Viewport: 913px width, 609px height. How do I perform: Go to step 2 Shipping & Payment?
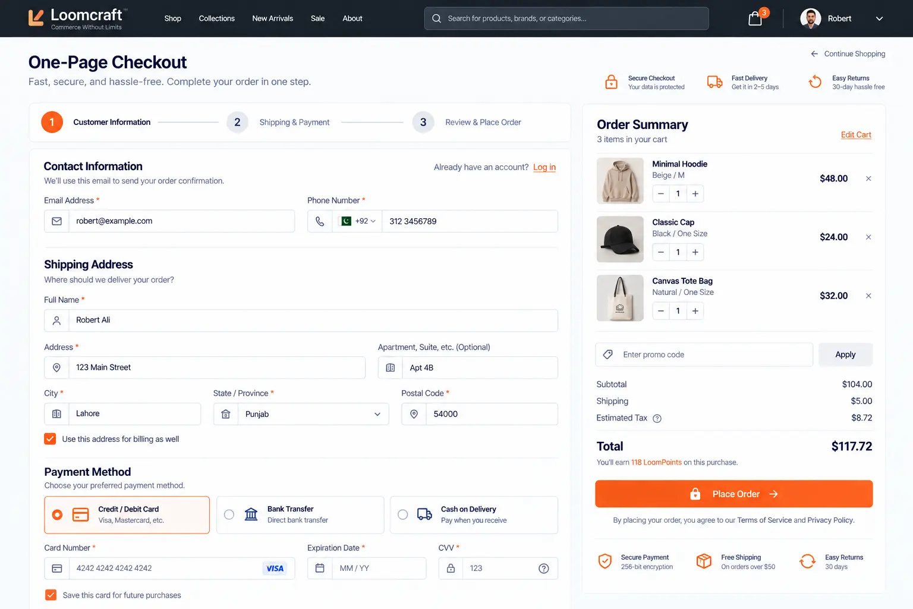pos(278,122)
